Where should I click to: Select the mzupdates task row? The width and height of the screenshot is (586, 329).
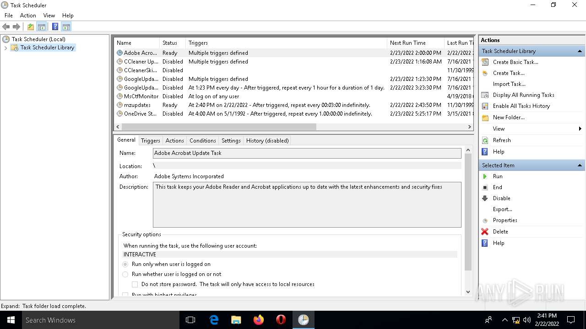(293, 105)
